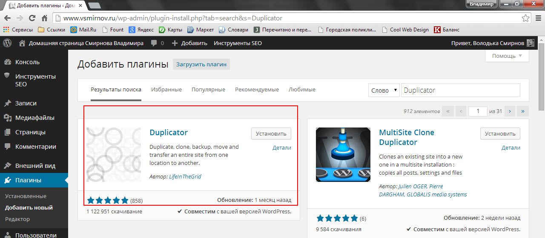Screen dimensions: 545x238
Task: Select Добавить новый submenu item
Action: pyautogui.click(x=29, y=208)
